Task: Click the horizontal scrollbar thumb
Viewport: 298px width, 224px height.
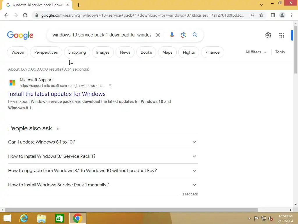Action: pos(131,210)
